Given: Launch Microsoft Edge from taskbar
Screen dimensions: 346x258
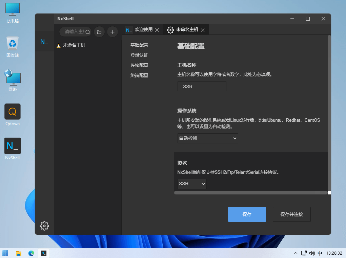Looking at the screenshot, I should pos(31,253).
